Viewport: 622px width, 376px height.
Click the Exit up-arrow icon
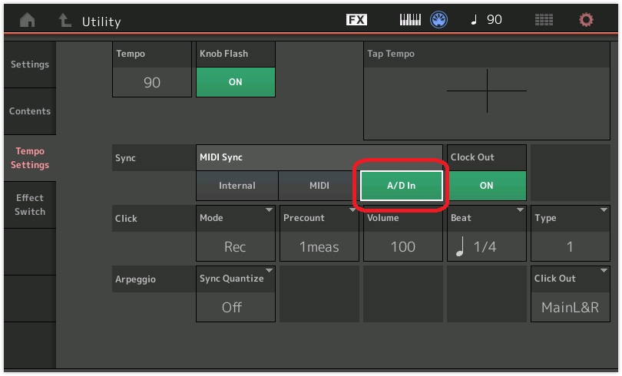click(x=65, y=21)
